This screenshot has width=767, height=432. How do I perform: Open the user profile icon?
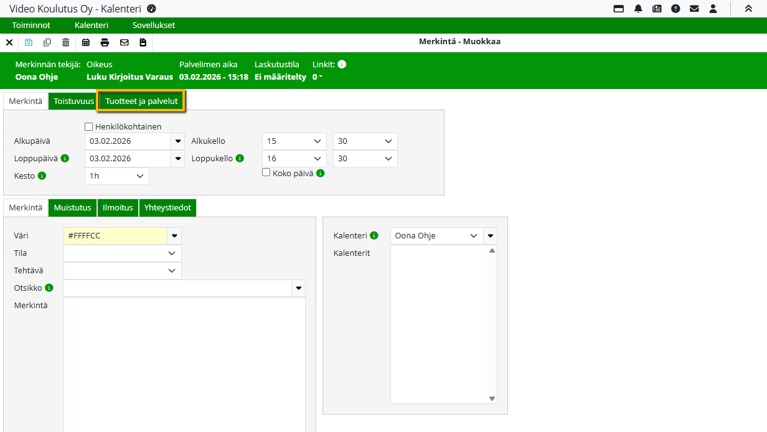point(713,9)
